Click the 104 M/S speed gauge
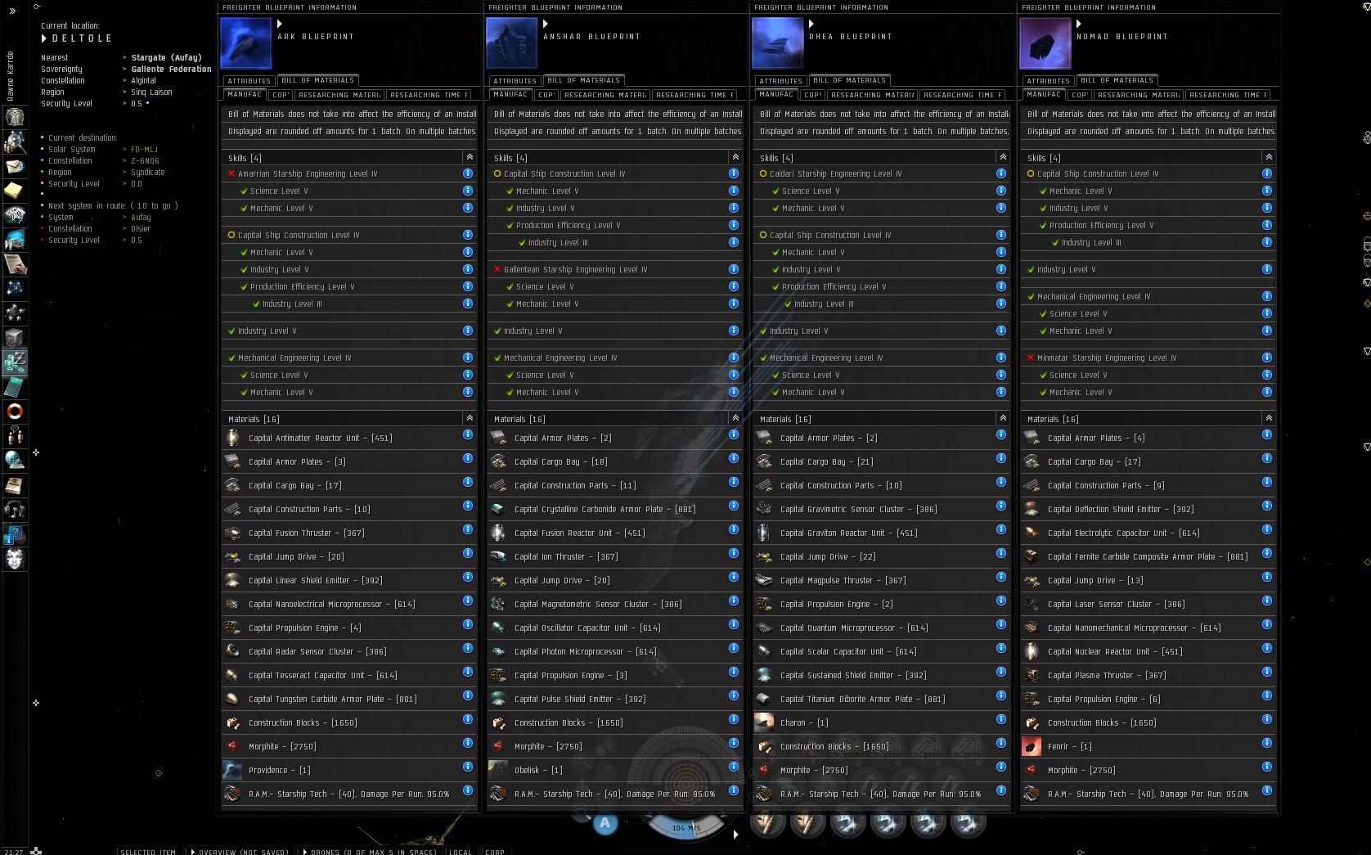This screenshot has width=1371, height=855. 685,827
